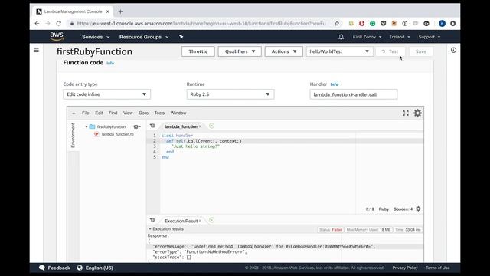Add new editor tab with plus icon
Viewport: 490px width, 276px height.
(211, 126)
